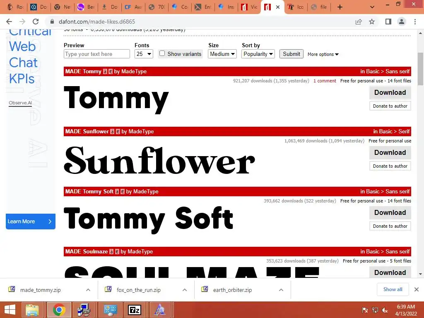The image size is (424, 318).
Task: Open the Sort by Popularity dropdown
Action: coord(258,54)
